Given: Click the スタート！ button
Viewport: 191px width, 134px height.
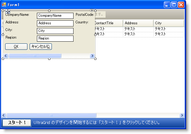Looking at the screenshot, I should [17, 123].
